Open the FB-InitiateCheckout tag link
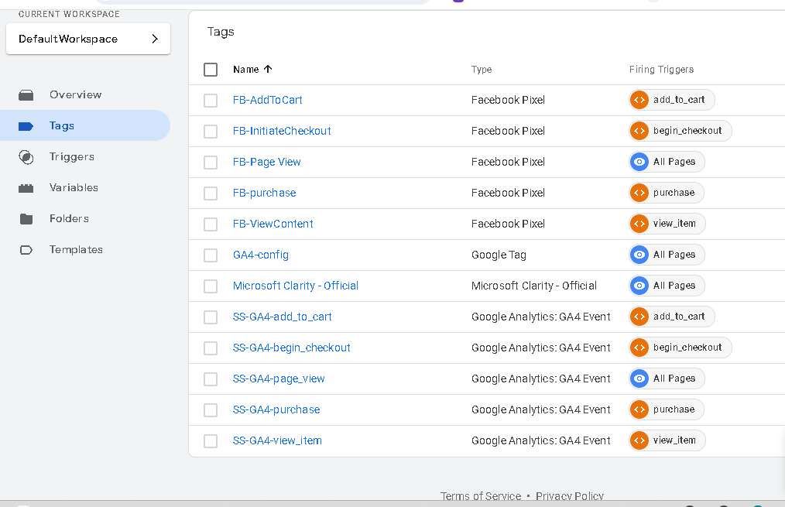Viewport: 785px width, 507px height. click(282, 131)
